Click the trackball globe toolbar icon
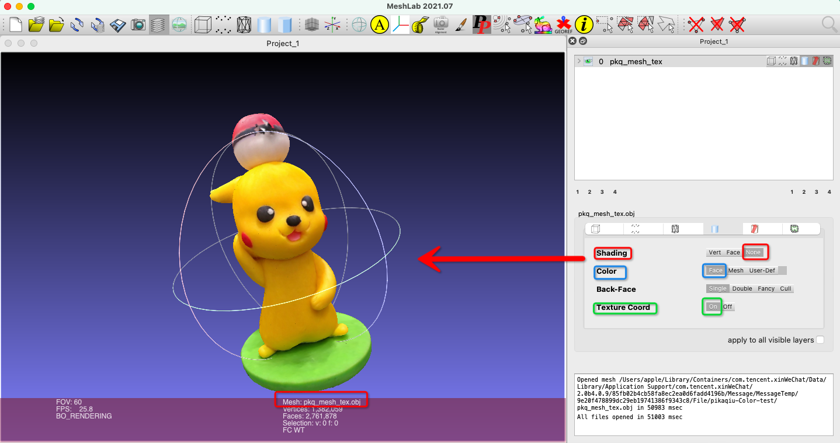 359,25
